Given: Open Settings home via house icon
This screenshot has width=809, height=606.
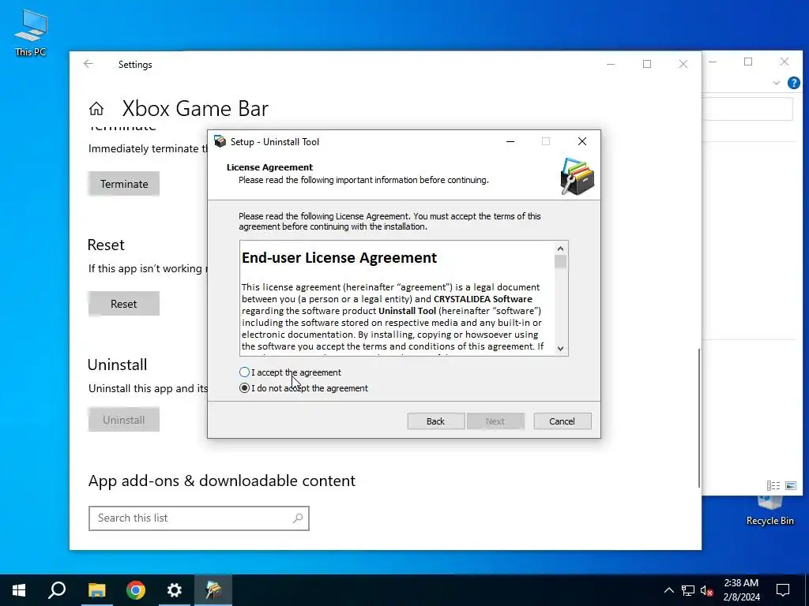Looking at the screenshot, I should click(x=96, y=109).
